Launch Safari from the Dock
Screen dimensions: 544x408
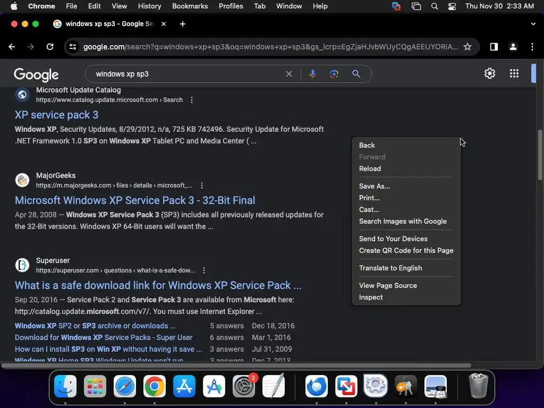(x=124, y=386)
